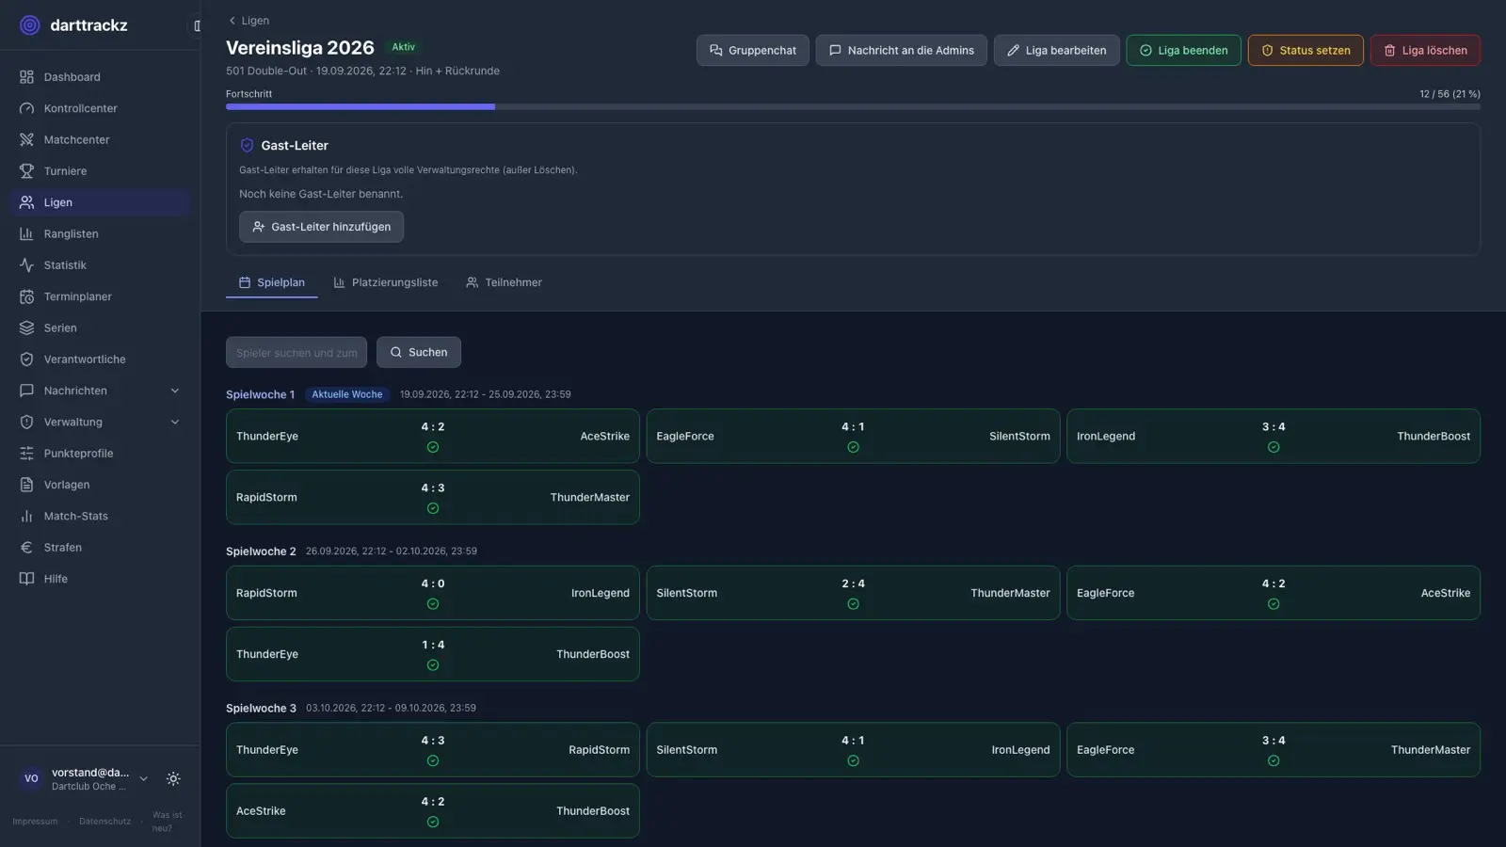
Task: Click Liga beenden button
Action: 1183,51
